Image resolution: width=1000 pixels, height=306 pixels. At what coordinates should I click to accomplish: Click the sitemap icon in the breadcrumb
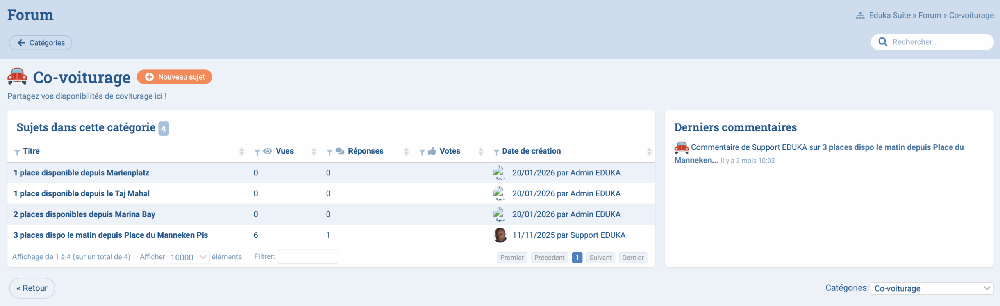tap(860, 16)
